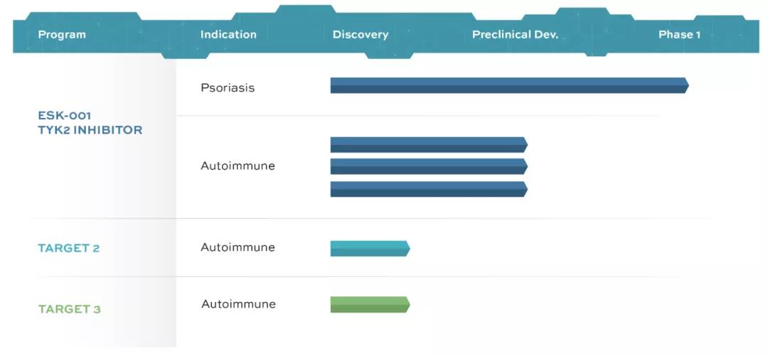This screenshot has height=356, width=768.
Task: Open the Target 2 program label
Action: pos(68,249)
